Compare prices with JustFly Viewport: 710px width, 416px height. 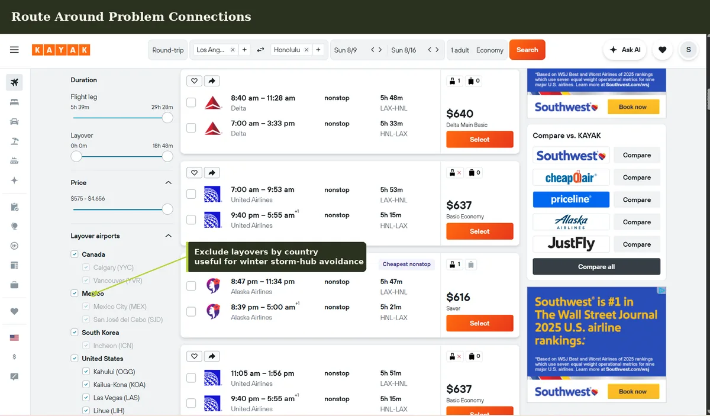tap(637, 244)
